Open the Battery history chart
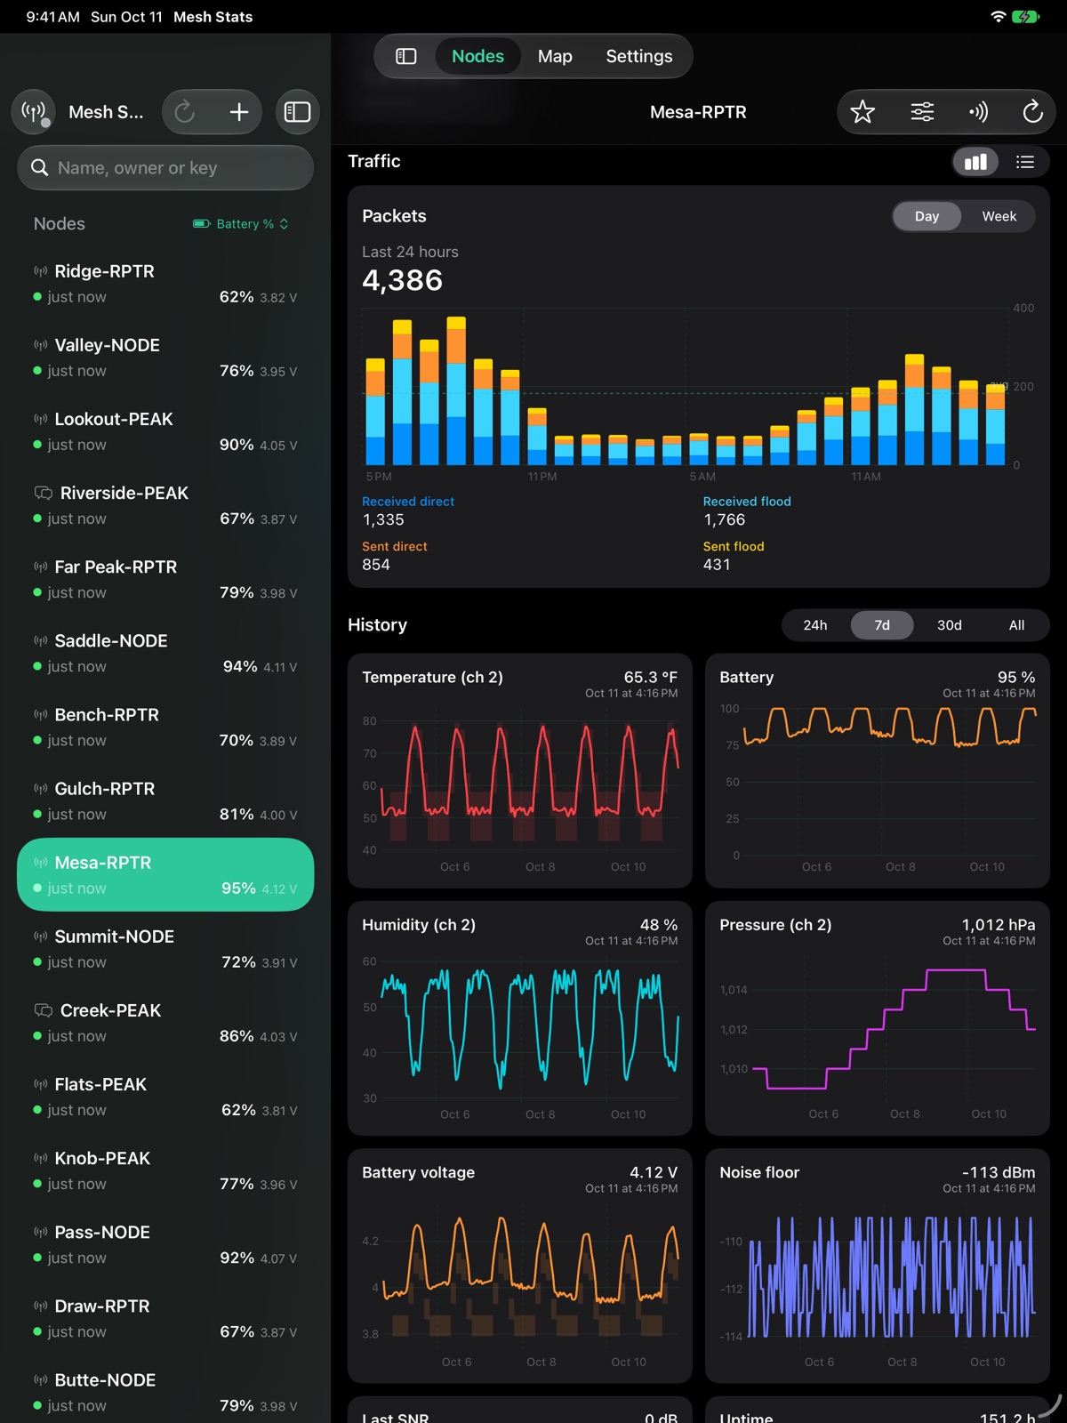Image resolution: width=1067 pixels, height=1423 pixels. point(878,770)
